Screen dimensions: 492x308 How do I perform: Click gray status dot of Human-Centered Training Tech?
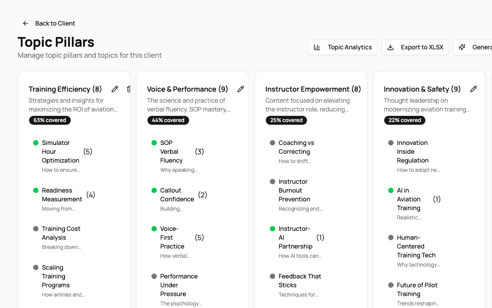click(x=391, y=237)
